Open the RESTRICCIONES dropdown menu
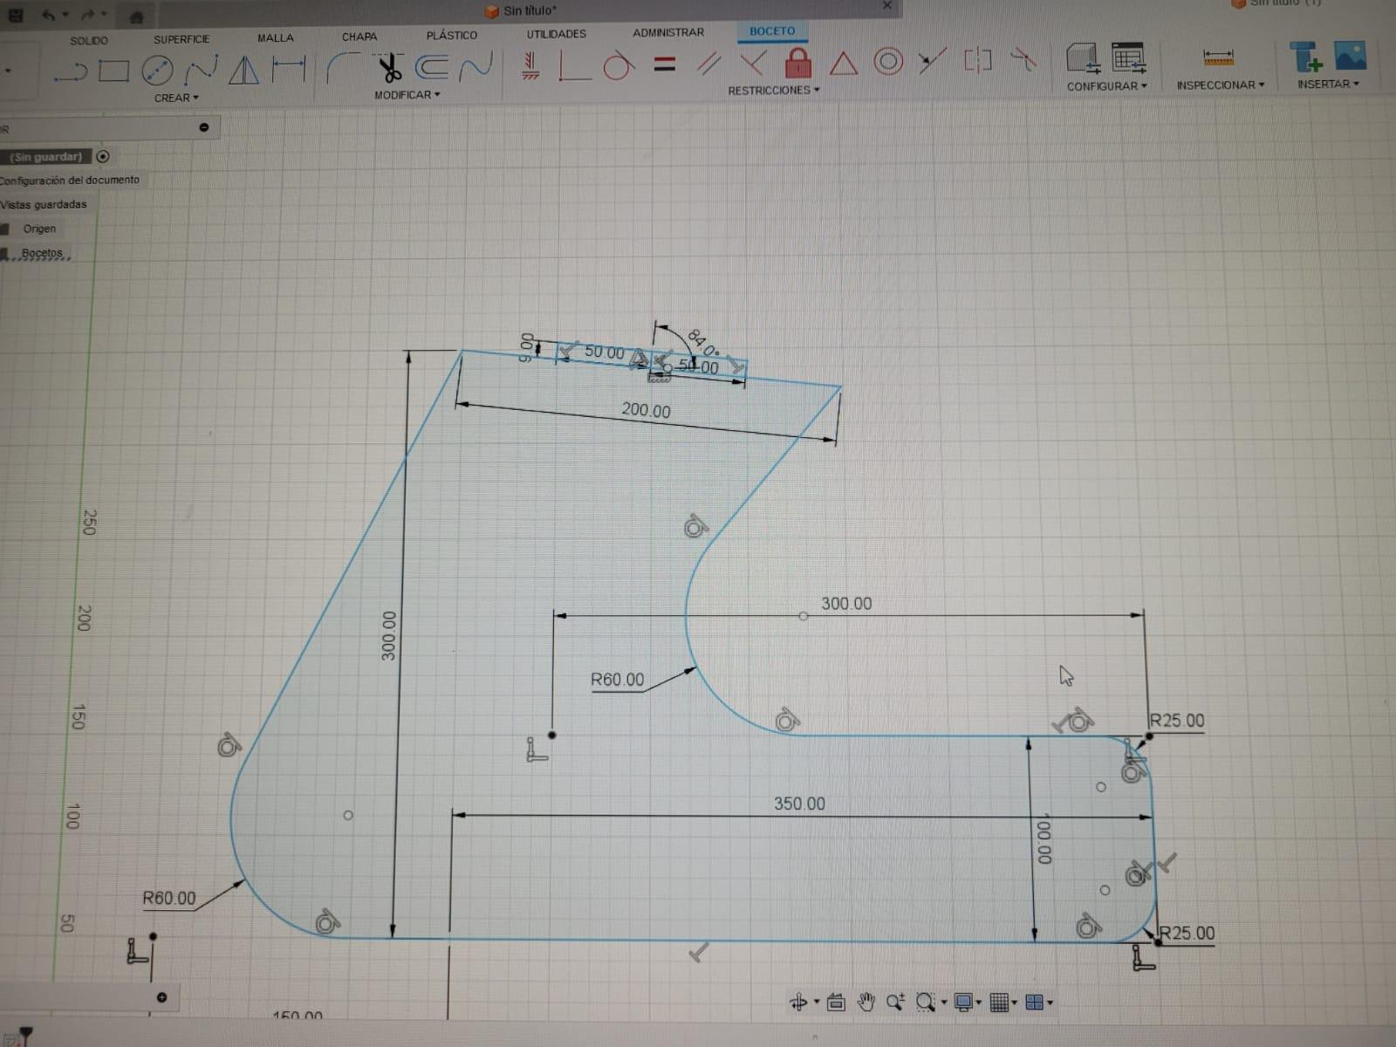This screenshot has width=1396, height=1047. (774, 90)
